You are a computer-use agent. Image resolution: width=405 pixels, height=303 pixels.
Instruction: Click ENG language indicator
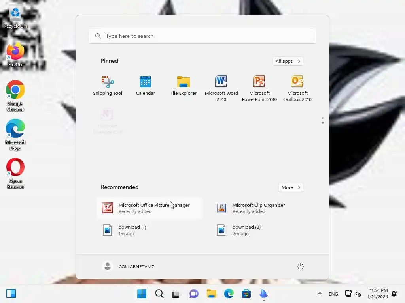[333, 294]
